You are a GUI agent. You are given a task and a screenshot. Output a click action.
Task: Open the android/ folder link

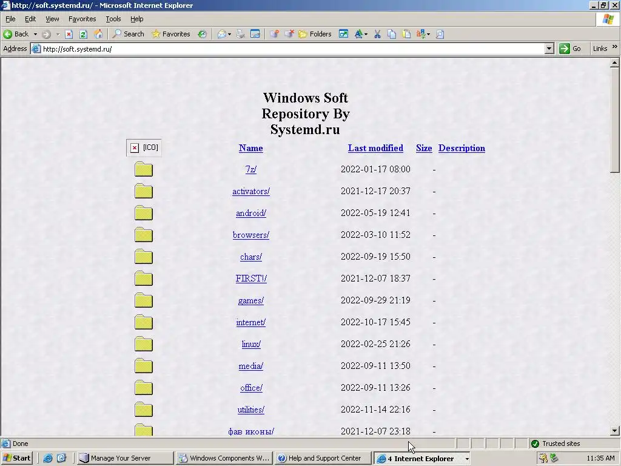click(x=250, y=213)
